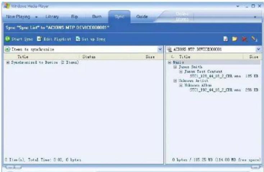Click the Start Sync green icon
Screen dimensions: 264x172
pyautogui.click(x=8, y=39)
